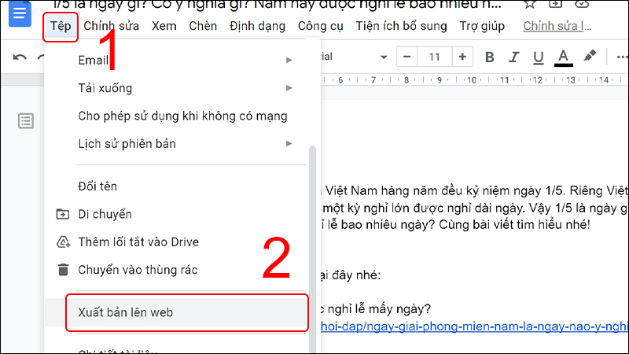Click the Undo arrow icon
Image resolution: width=629 pixels, height=354 pixels.
19,57
